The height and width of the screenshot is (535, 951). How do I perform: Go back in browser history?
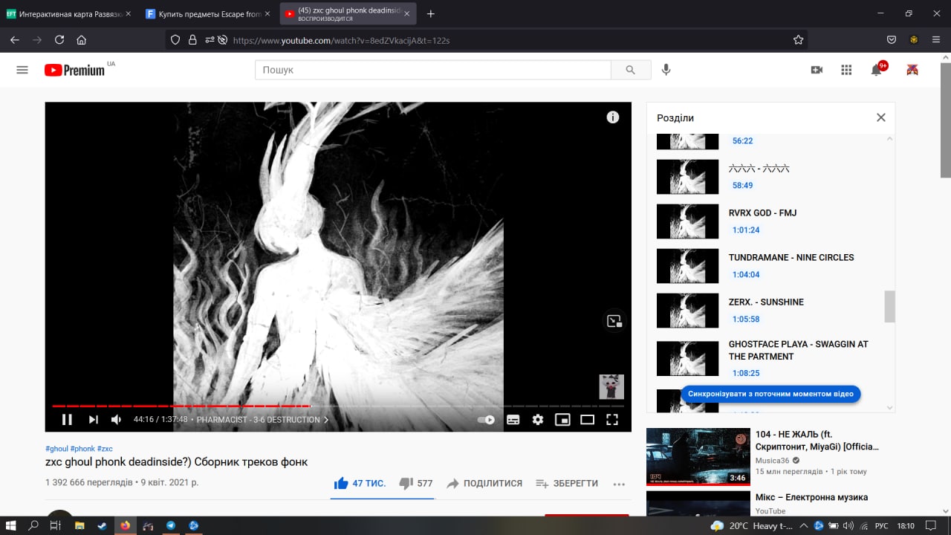(15, 40)
